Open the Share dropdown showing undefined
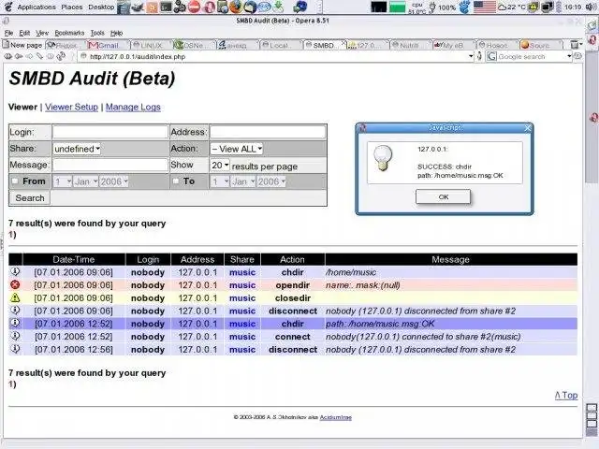Screen dimensions: 599x449 coord(77,149)
